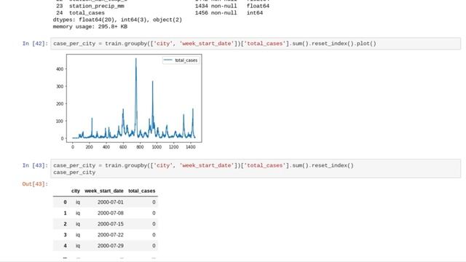Click the '24 total_cases' info row
The width and height of the screenshot is (466, 262).
[x=159, y=13]
